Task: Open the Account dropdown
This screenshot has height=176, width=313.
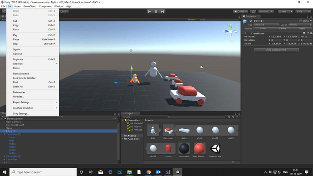Action: [266, 12]
